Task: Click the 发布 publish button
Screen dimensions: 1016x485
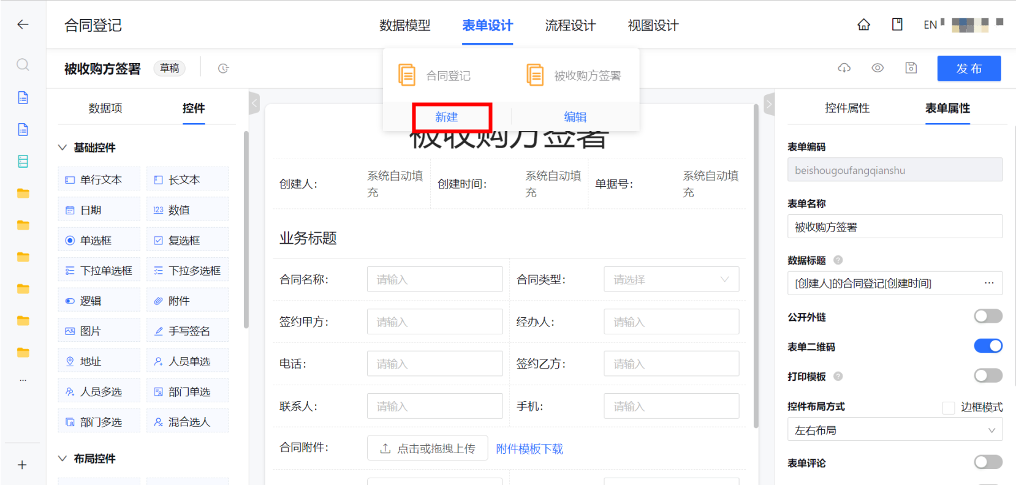Action: (x=969, y=69)
